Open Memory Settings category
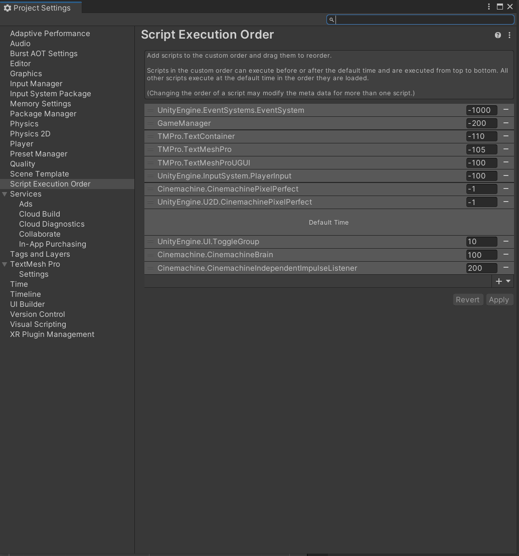Viewport: 519px width, 556px height. pyautogui.click(x=41, y=104)
